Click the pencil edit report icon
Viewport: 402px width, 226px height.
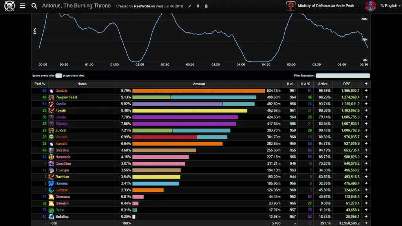tap(190, 6)
